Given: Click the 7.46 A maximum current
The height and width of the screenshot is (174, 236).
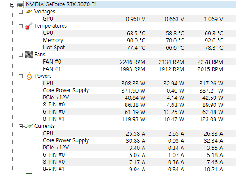Looking at the screenshot, I should (215, 162).
